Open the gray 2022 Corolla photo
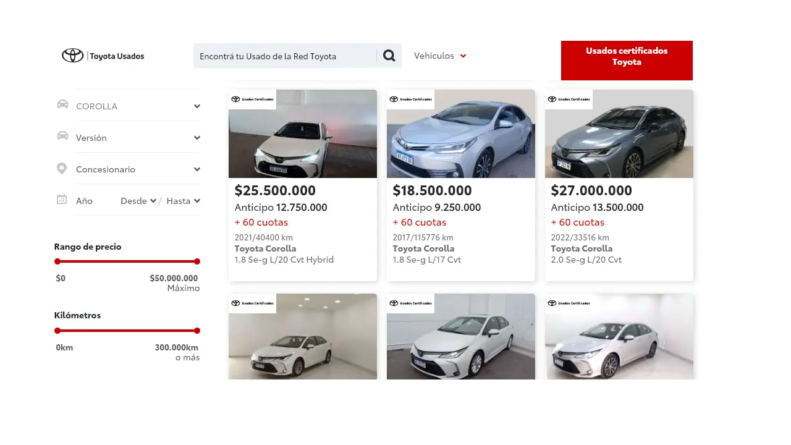The width and height of the screenshot is (791, 445). [x=619, y=133]
